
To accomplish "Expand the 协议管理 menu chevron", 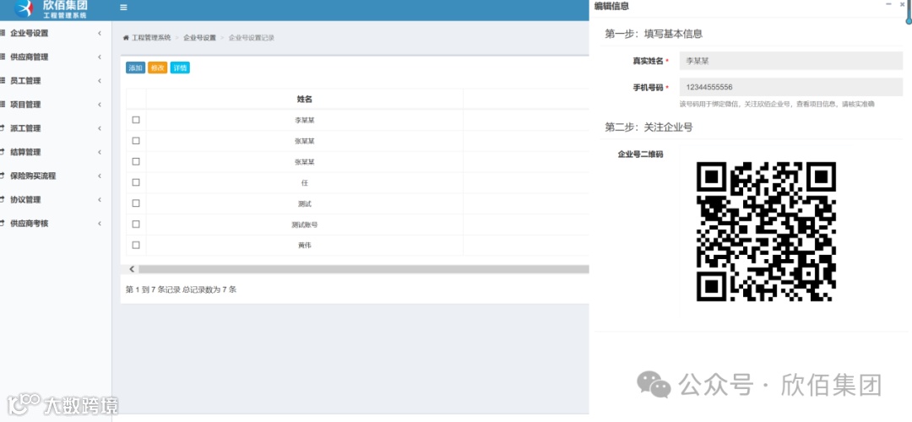I will point(100,199).
